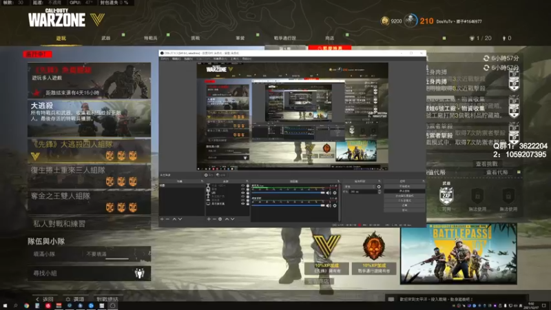
Task: Open the notification center on taskbar
Action: 544,306
